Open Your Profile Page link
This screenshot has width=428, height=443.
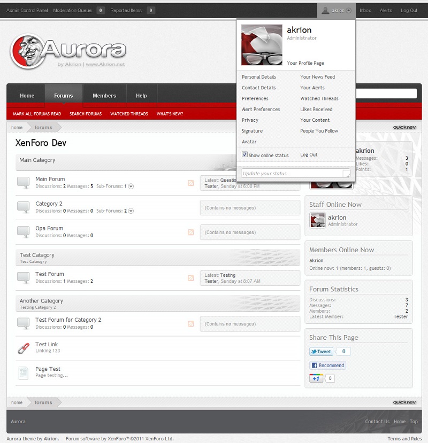(305, 63)
